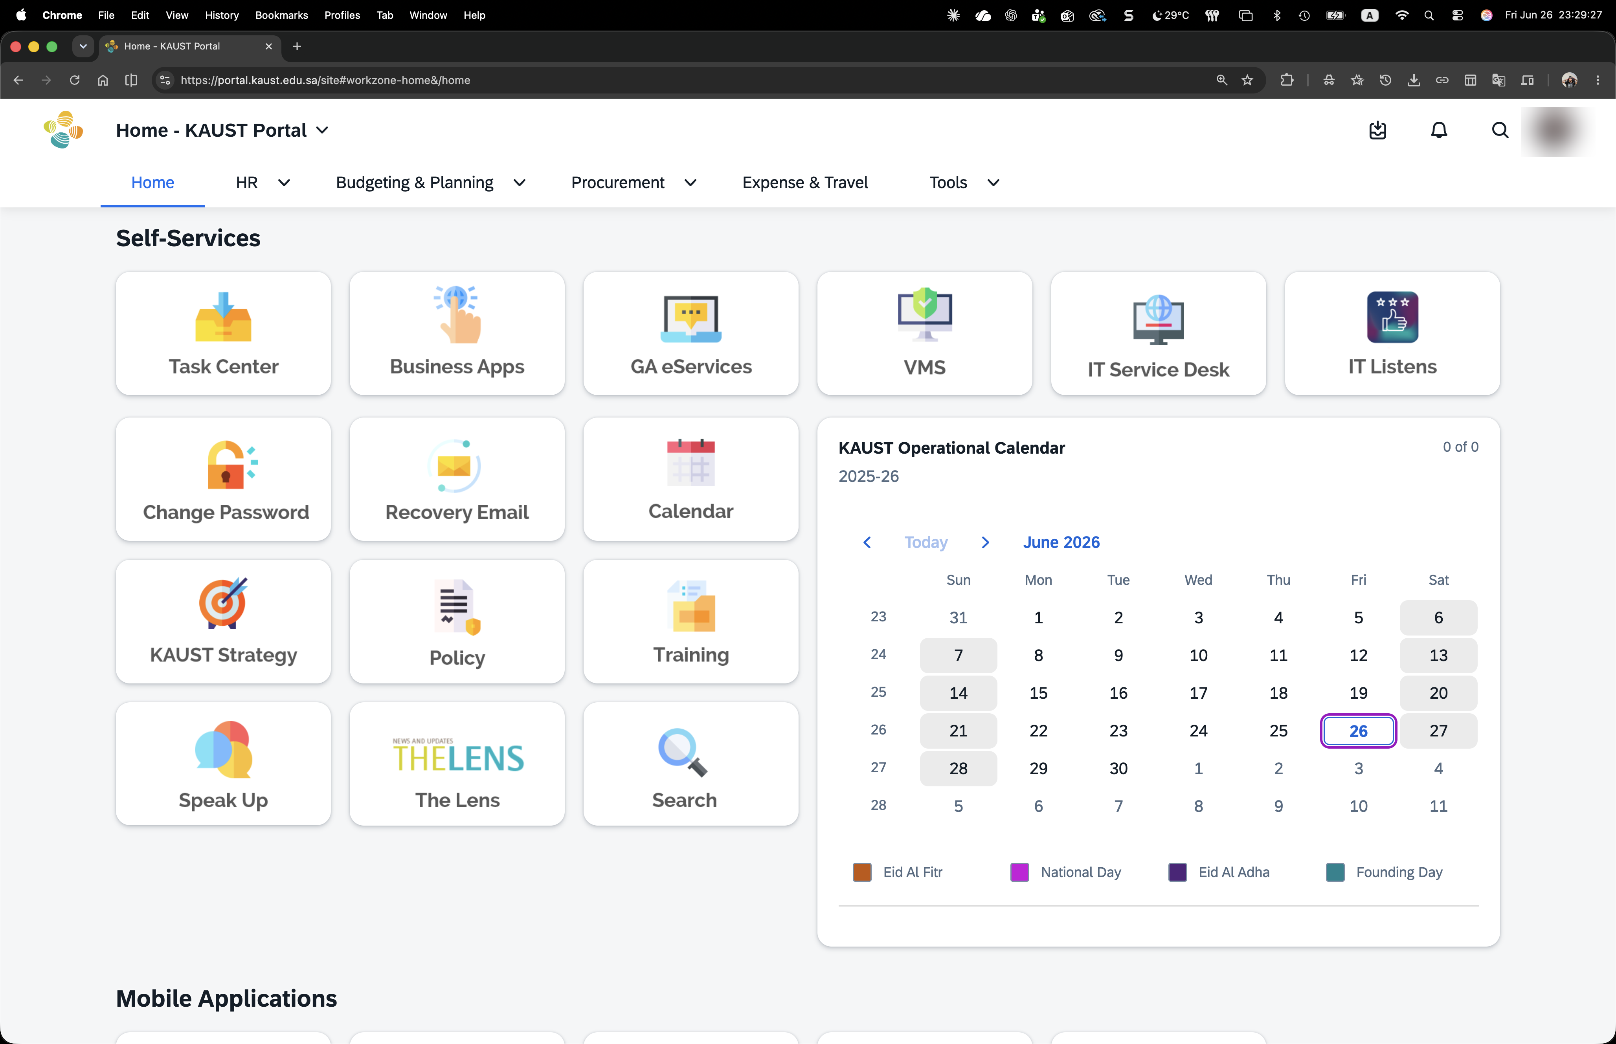Go to previous month in calendar
Image resolution: width=1616 pixels, height=1044 pixels.
(867, 542)
